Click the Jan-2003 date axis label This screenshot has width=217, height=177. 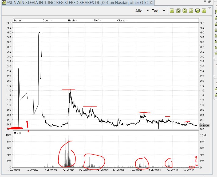(x=14, y=170)
